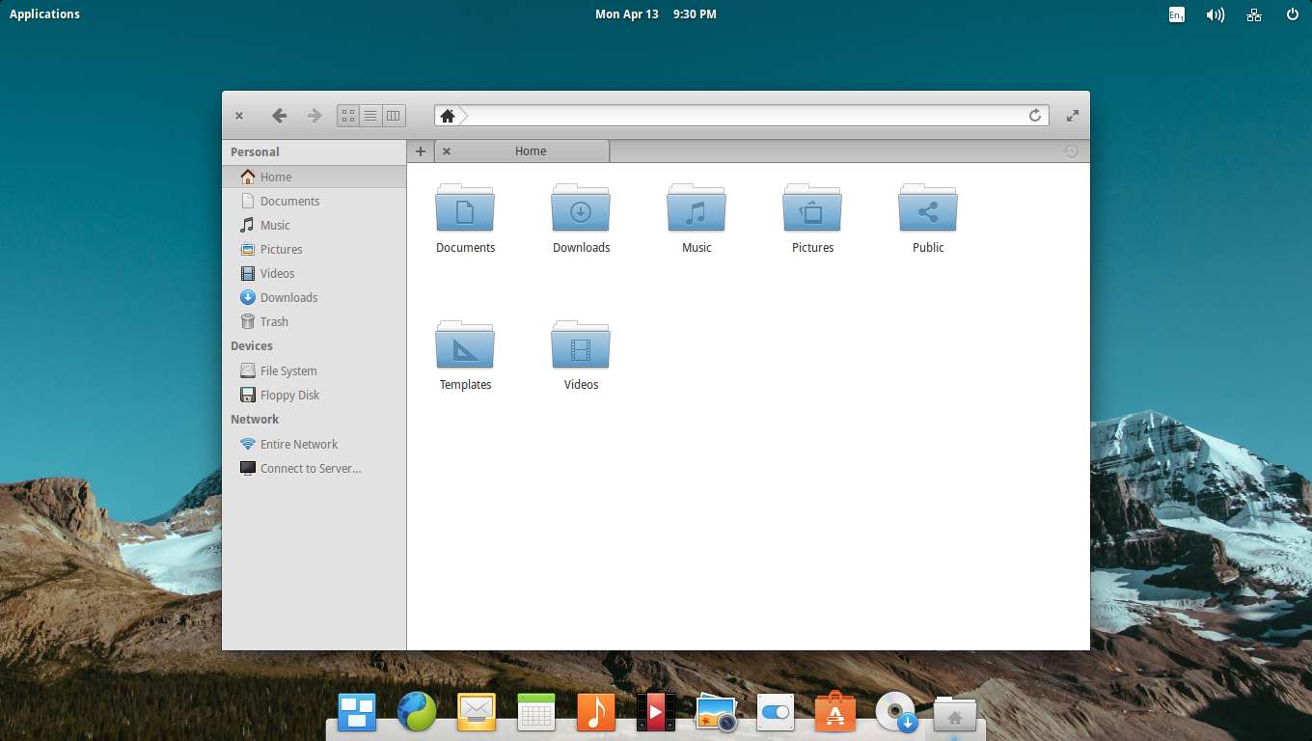1312x741 pixels.
Task: Collapse the Devices sidebar section
Action: [x=252, y=345]
